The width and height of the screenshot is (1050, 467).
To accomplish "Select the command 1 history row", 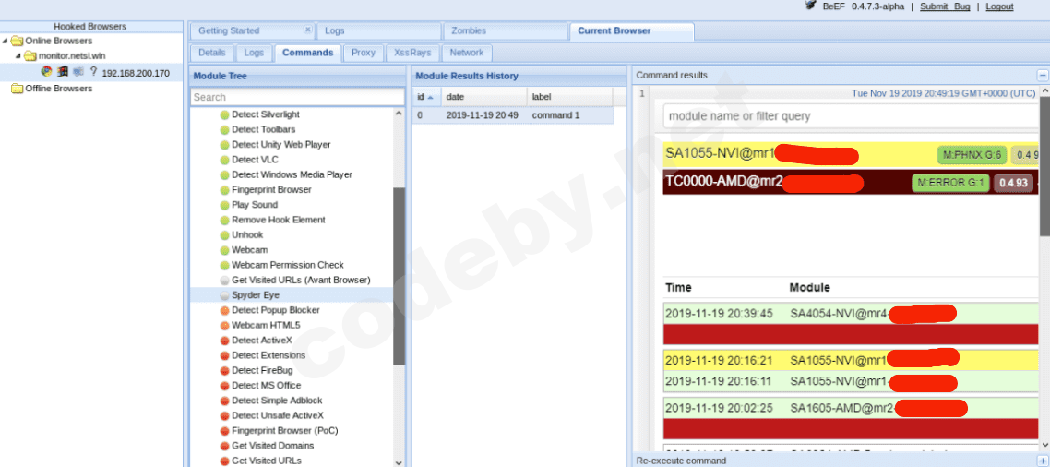I will [x=512, y=115].
